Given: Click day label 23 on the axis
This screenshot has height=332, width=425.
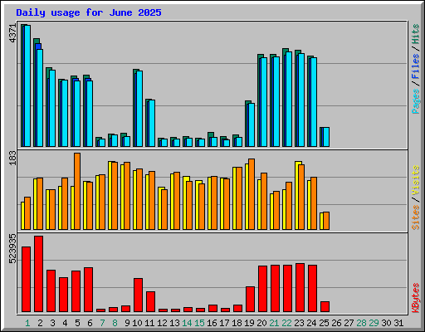Looking at the screenshot, I should (299, 323).
